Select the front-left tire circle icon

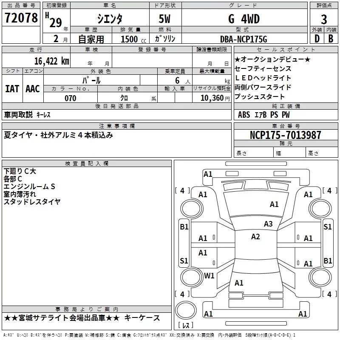[x=192, y=208]
